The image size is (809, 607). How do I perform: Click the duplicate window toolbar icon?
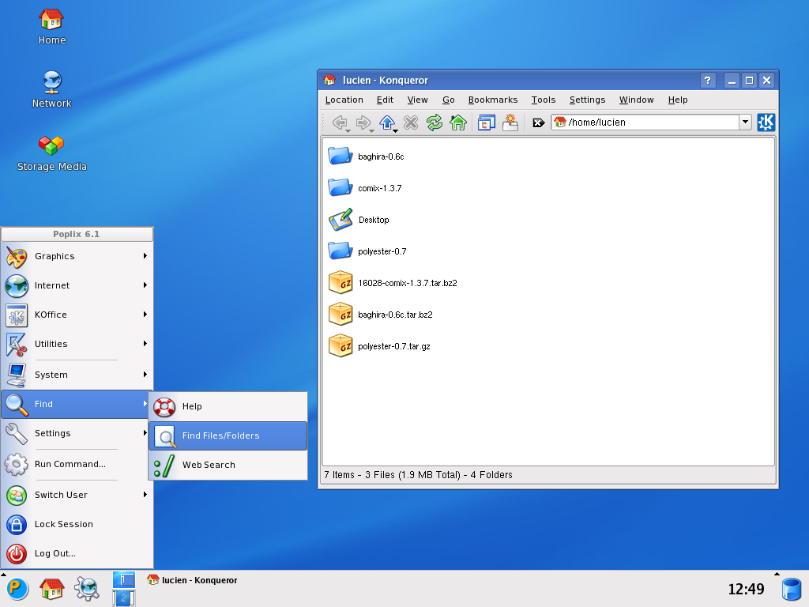point(486,123)
